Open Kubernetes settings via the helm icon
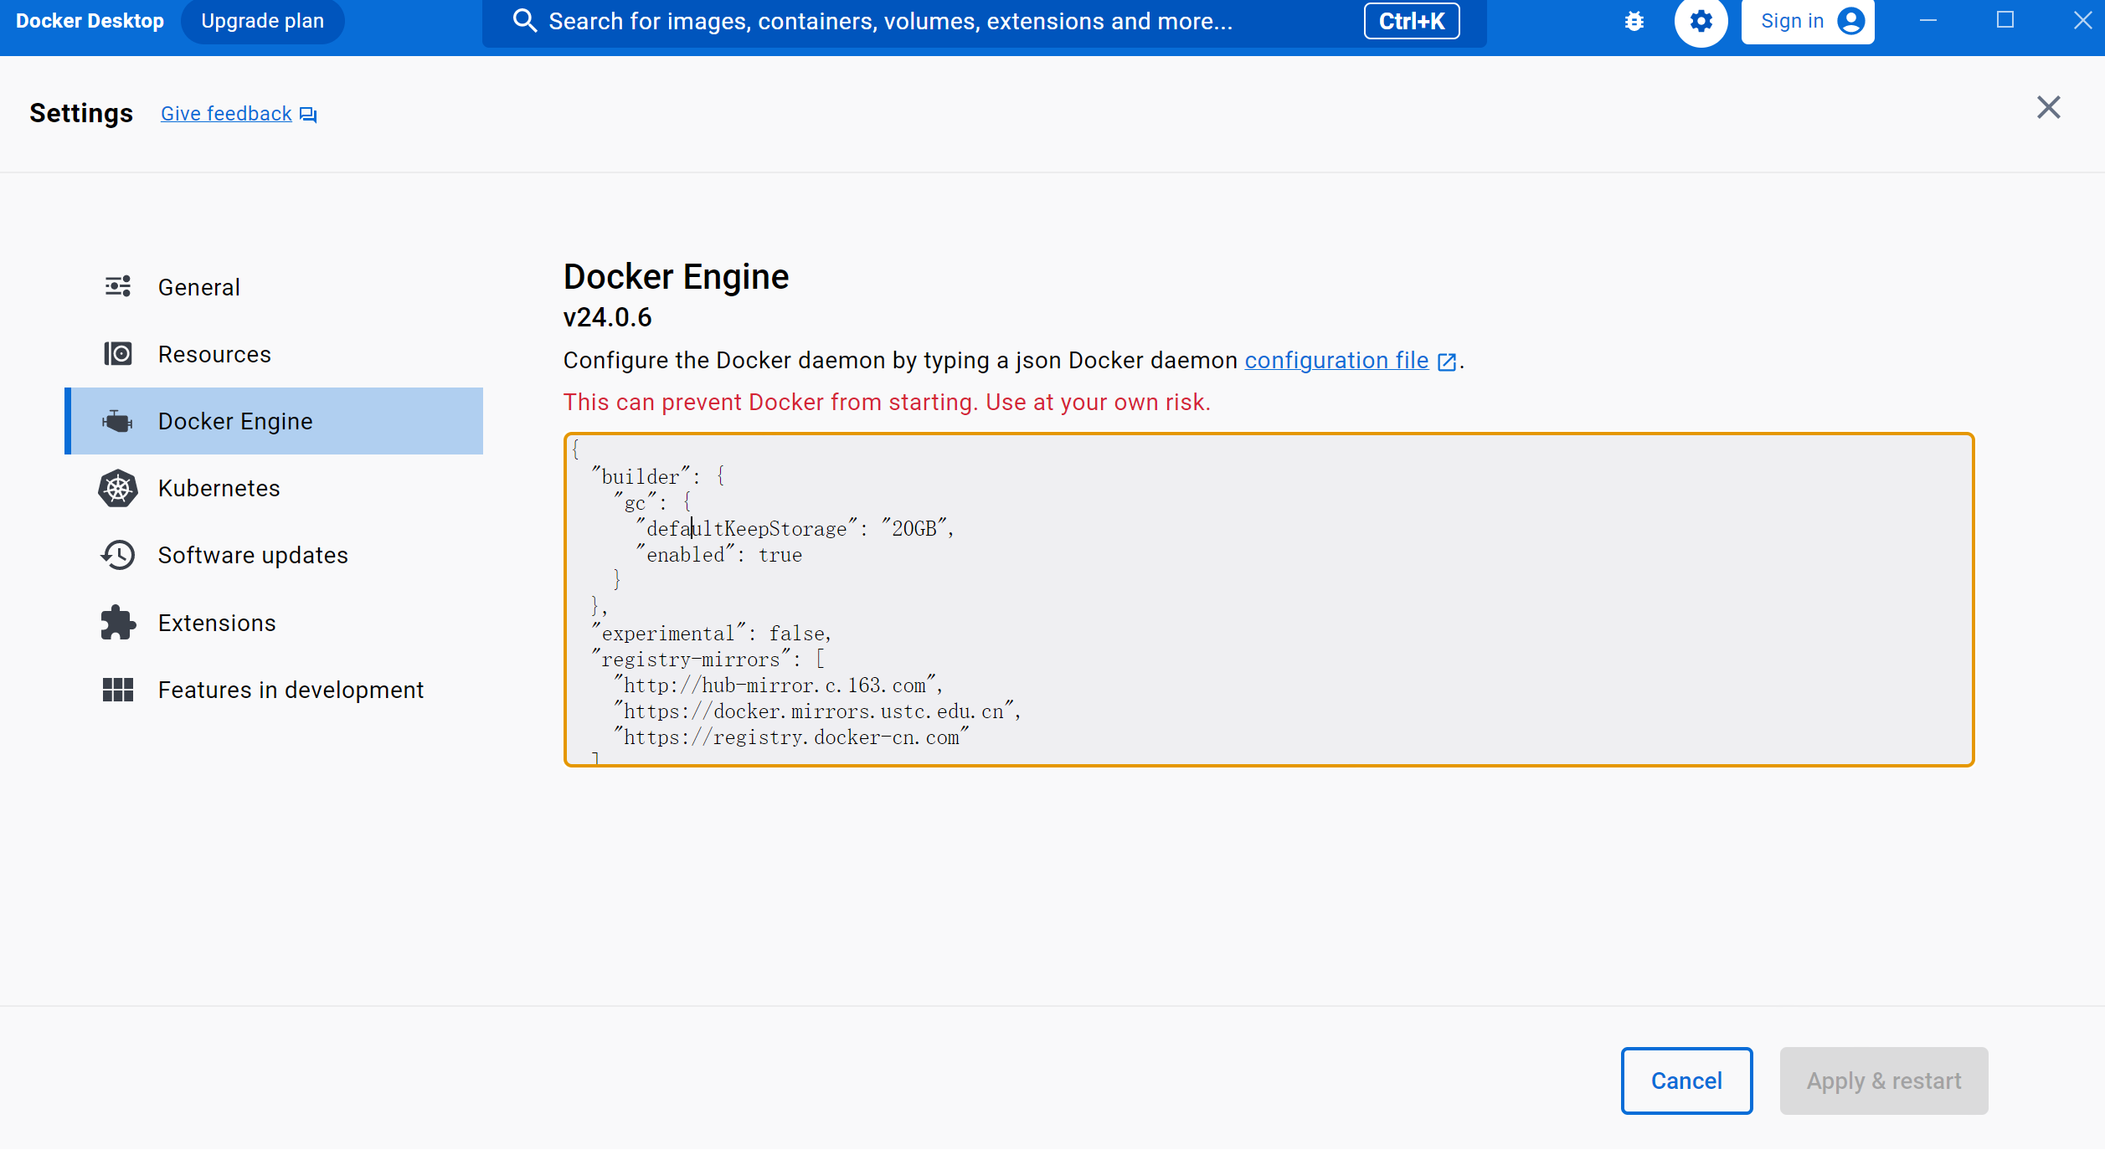 117,488
